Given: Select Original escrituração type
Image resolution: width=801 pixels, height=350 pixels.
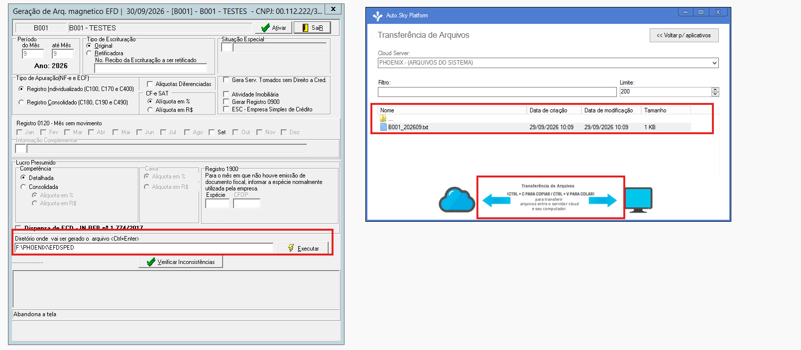Looking at the screenshot, I should pos(89,46).
